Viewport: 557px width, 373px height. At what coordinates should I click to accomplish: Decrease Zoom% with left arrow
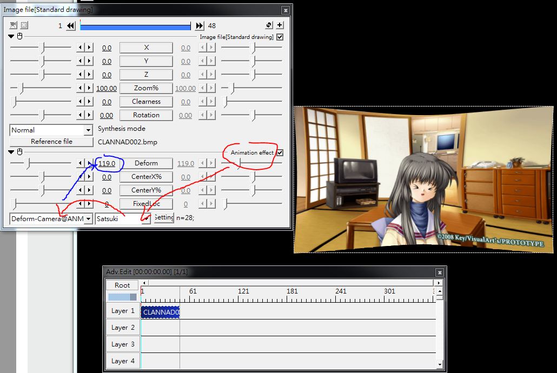[x=81, y=88]
